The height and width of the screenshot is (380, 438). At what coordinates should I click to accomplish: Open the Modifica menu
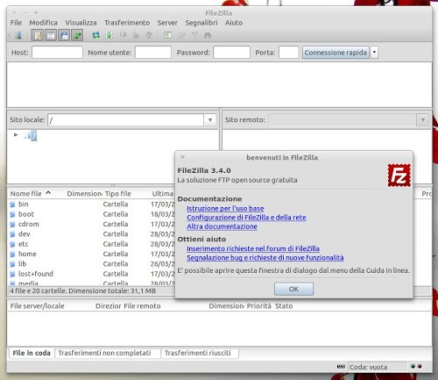43,23
